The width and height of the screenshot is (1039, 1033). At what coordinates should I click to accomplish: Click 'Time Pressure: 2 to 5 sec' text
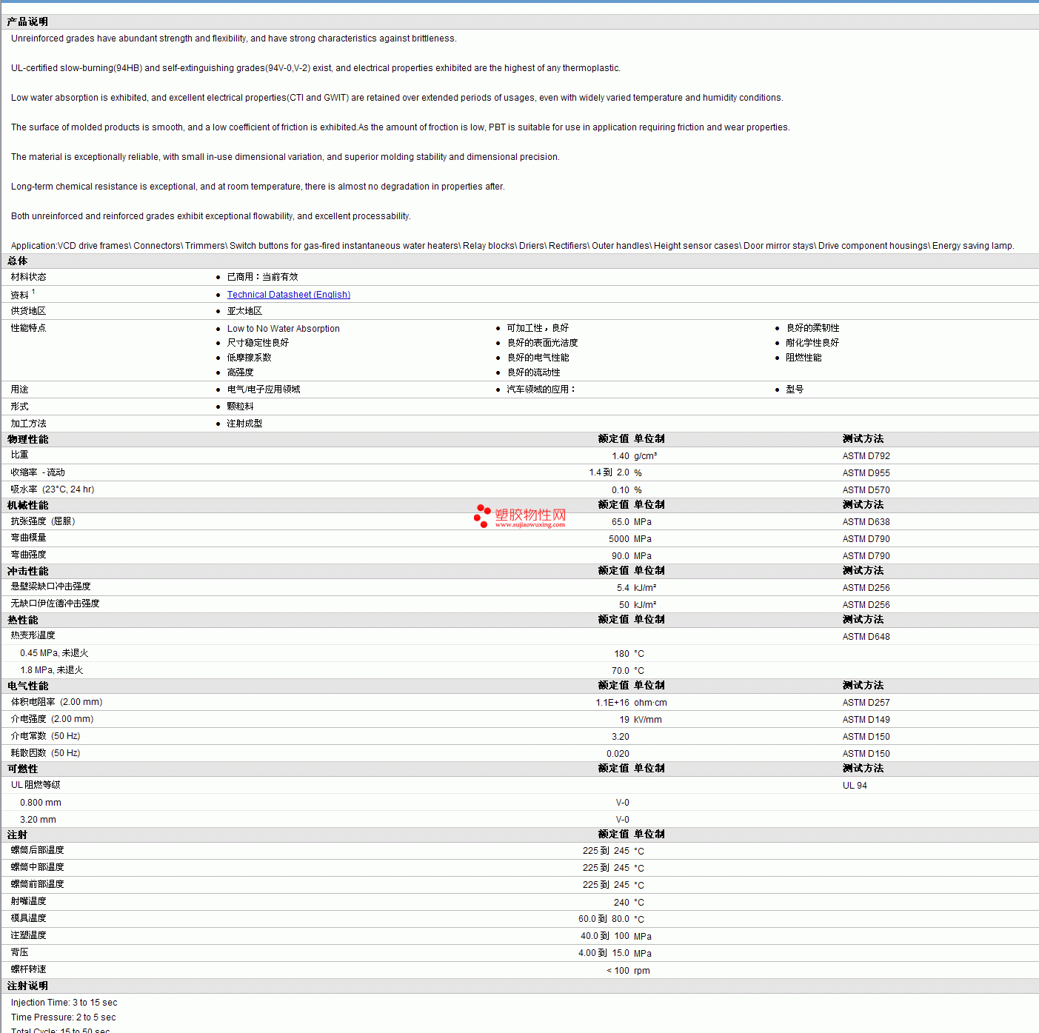pos(63,1017)
